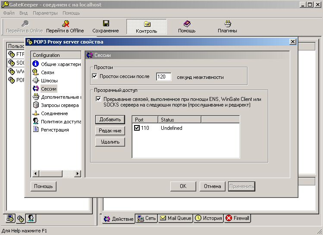Click the users tab icon at bottom-left
Screen dimensions: 323x235
(x=31, y=218)
